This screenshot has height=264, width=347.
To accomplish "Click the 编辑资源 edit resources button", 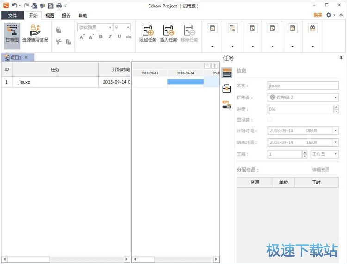I will [321, 170].
